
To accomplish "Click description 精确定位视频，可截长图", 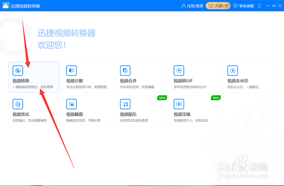I will tap(83, 120).
